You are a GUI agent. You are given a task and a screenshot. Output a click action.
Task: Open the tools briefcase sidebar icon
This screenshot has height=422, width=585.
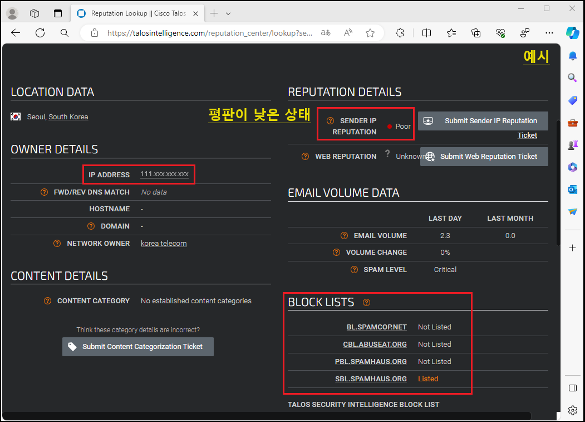pos(573,123)
